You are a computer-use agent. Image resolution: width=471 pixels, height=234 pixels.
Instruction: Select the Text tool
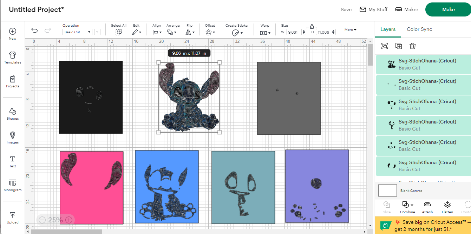[x=13, y=161]
